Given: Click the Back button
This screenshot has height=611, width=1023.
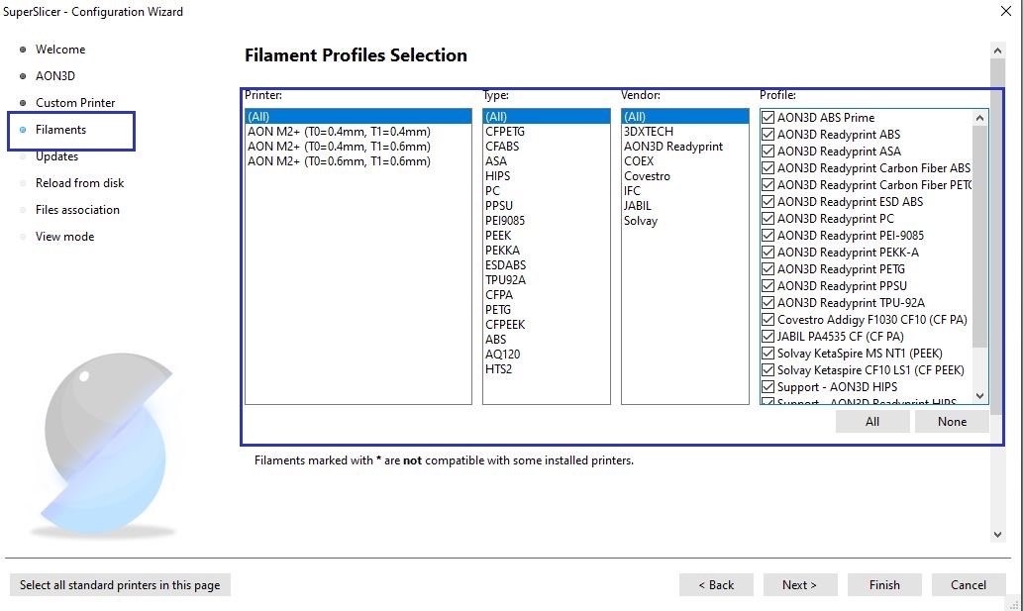Looking at the screenshot, I should pos(716,585).
